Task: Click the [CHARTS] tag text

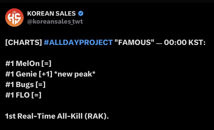Action: tap(24, 42)
